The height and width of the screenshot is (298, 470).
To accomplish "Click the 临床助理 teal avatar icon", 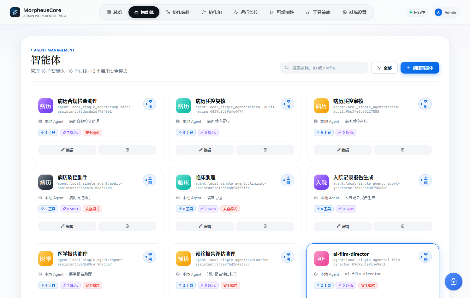I will [x=183, y=182].
